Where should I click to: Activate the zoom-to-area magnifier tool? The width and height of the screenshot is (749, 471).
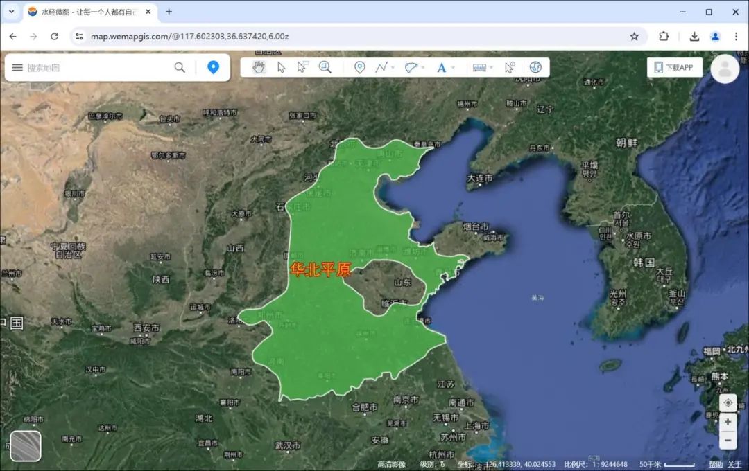point(325,67)
